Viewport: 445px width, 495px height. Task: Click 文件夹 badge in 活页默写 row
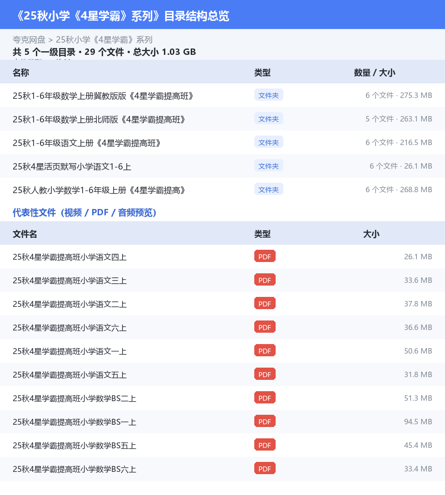[x=268, y=166]
